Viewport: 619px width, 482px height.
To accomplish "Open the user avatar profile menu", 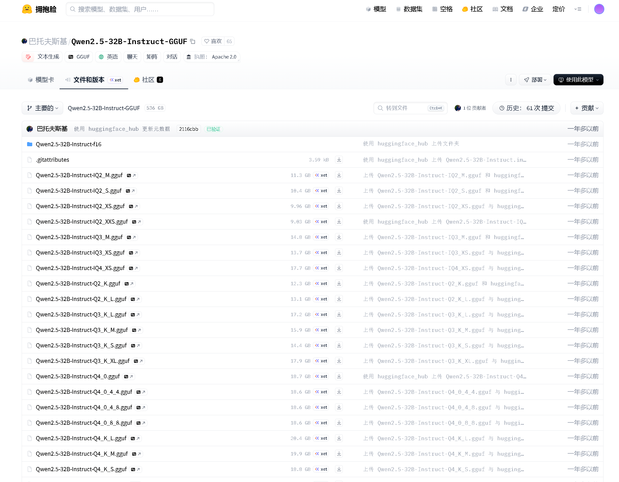I will [x=599, y=9].
